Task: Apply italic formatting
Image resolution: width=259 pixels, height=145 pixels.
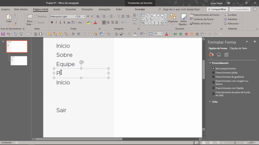Action: [56, 23]
